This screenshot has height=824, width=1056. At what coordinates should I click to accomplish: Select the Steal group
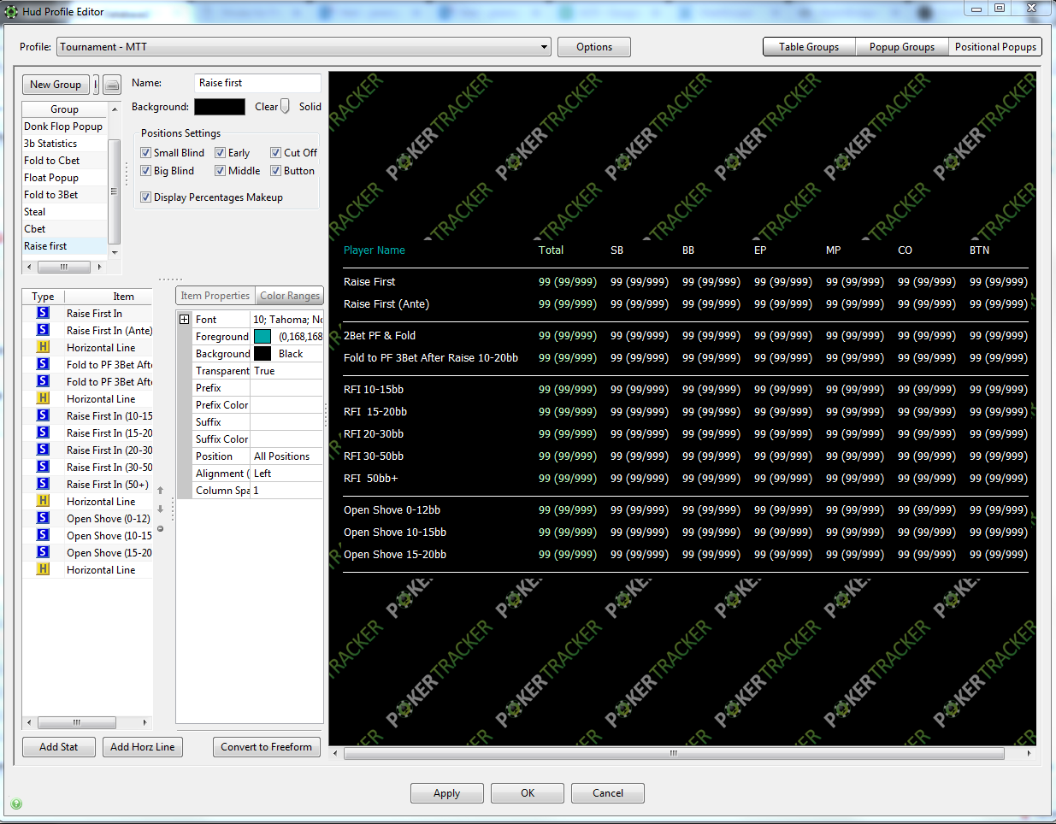(x=64, y=212)
